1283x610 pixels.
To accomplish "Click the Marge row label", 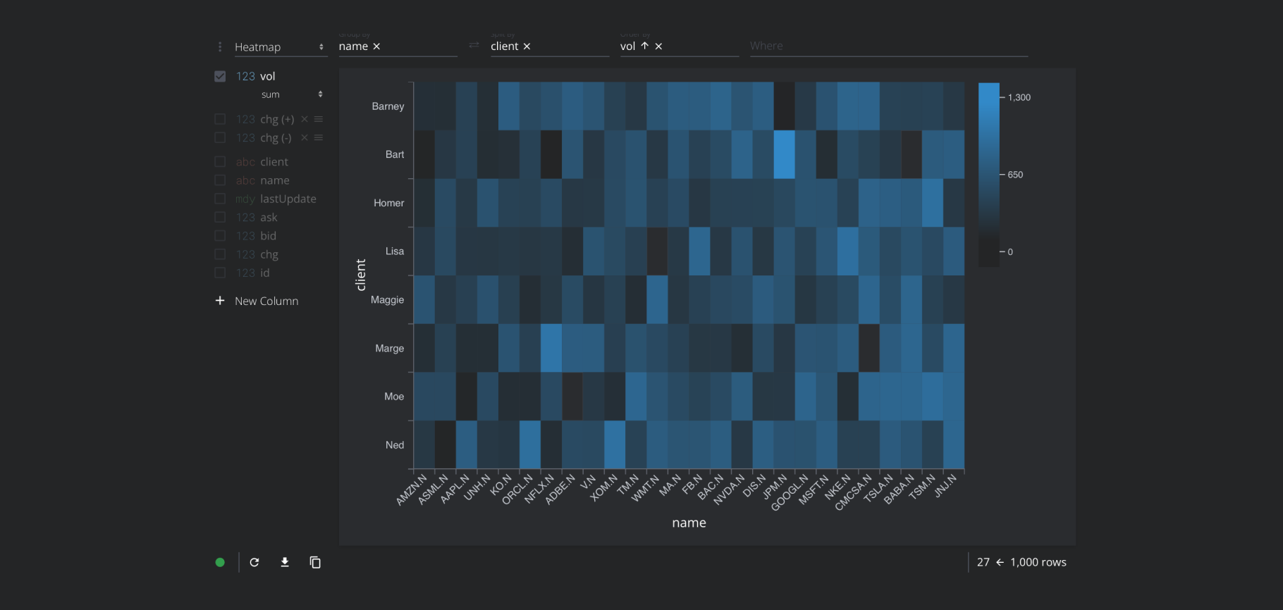I will 390,349.
